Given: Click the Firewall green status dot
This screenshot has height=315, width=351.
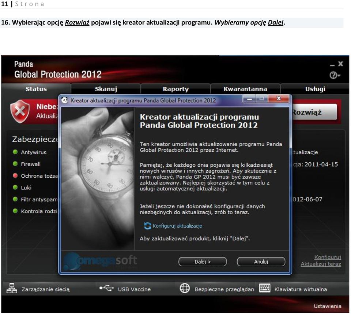Looking at the screenshot, I should (x=15, y=164).
